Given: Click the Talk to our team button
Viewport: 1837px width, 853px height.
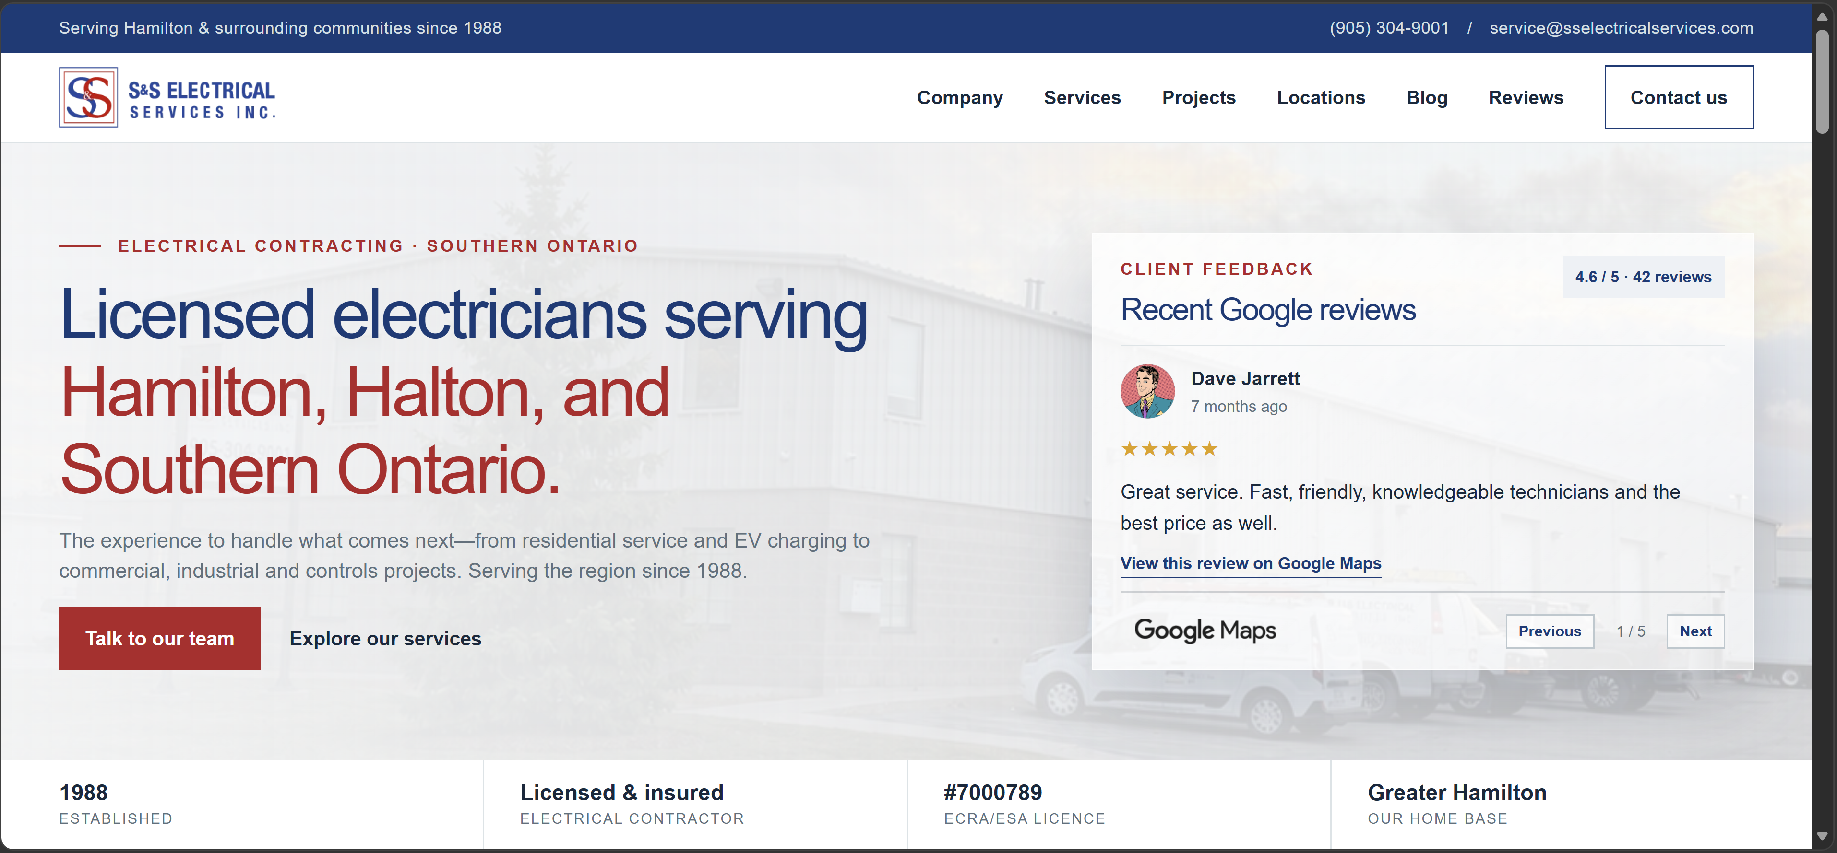Looking at the screenshot, I should [x=160, y=639].
